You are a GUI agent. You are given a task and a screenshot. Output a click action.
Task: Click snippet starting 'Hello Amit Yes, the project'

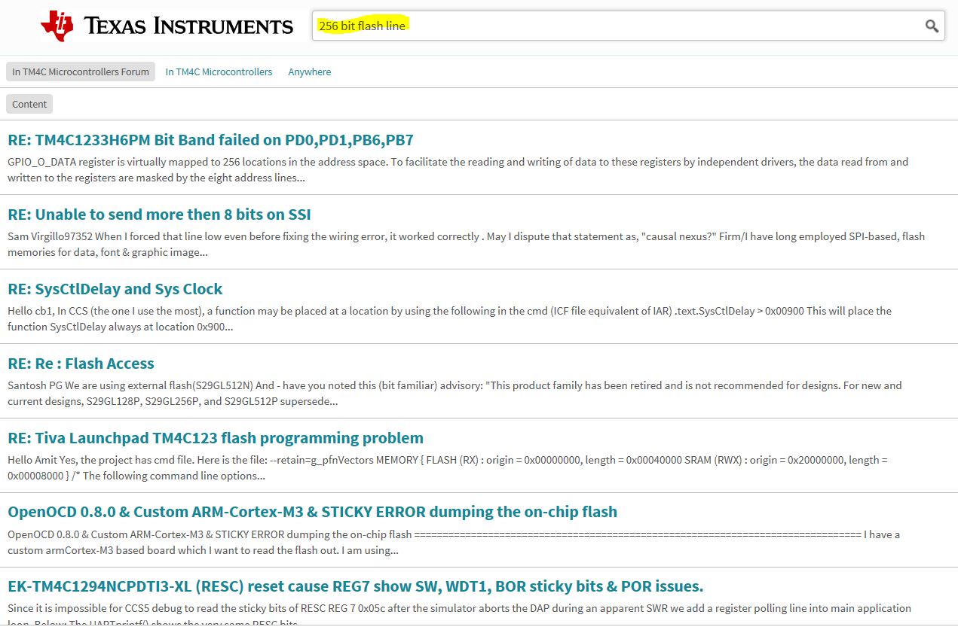click(x=448, y=467)
